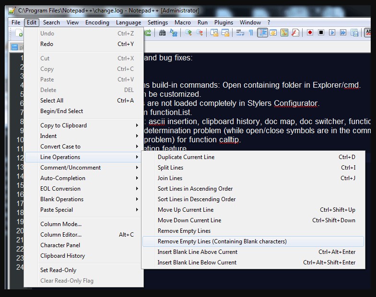Expand the Auto-Completion submenu

click(x=82, y=178)
